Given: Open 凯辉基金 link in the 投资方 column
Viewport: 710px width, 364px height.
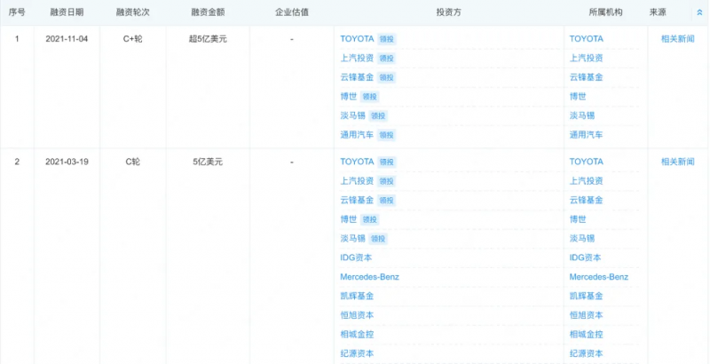Looking at the screenshot, I should click(357, 297).
